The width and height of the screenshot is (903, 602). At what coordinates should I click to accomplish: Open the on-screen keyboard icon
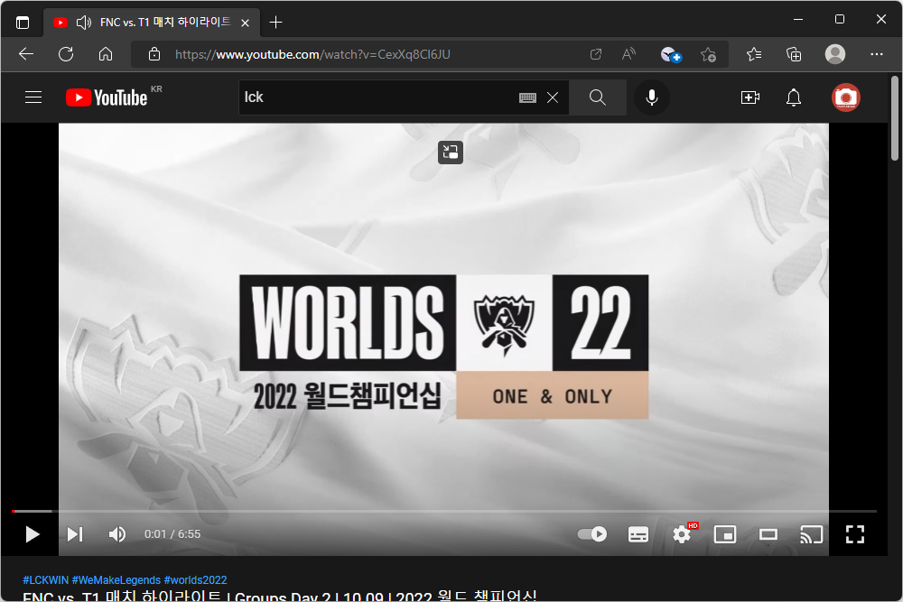(x=527, y=97)
